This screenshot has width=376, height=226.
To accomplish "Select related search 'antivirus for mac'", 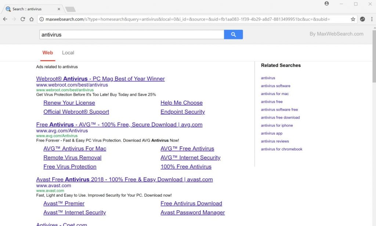I will [275, 94].
